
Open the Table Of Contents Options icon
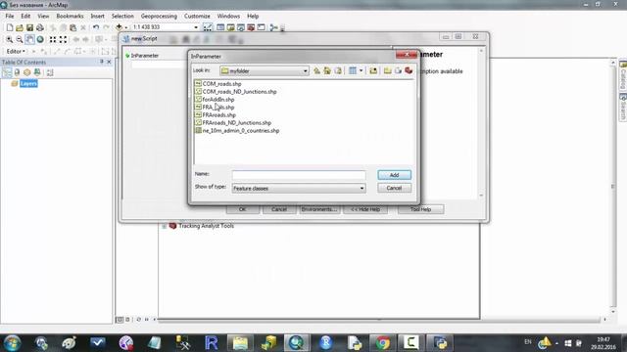(x=50, y=72)
